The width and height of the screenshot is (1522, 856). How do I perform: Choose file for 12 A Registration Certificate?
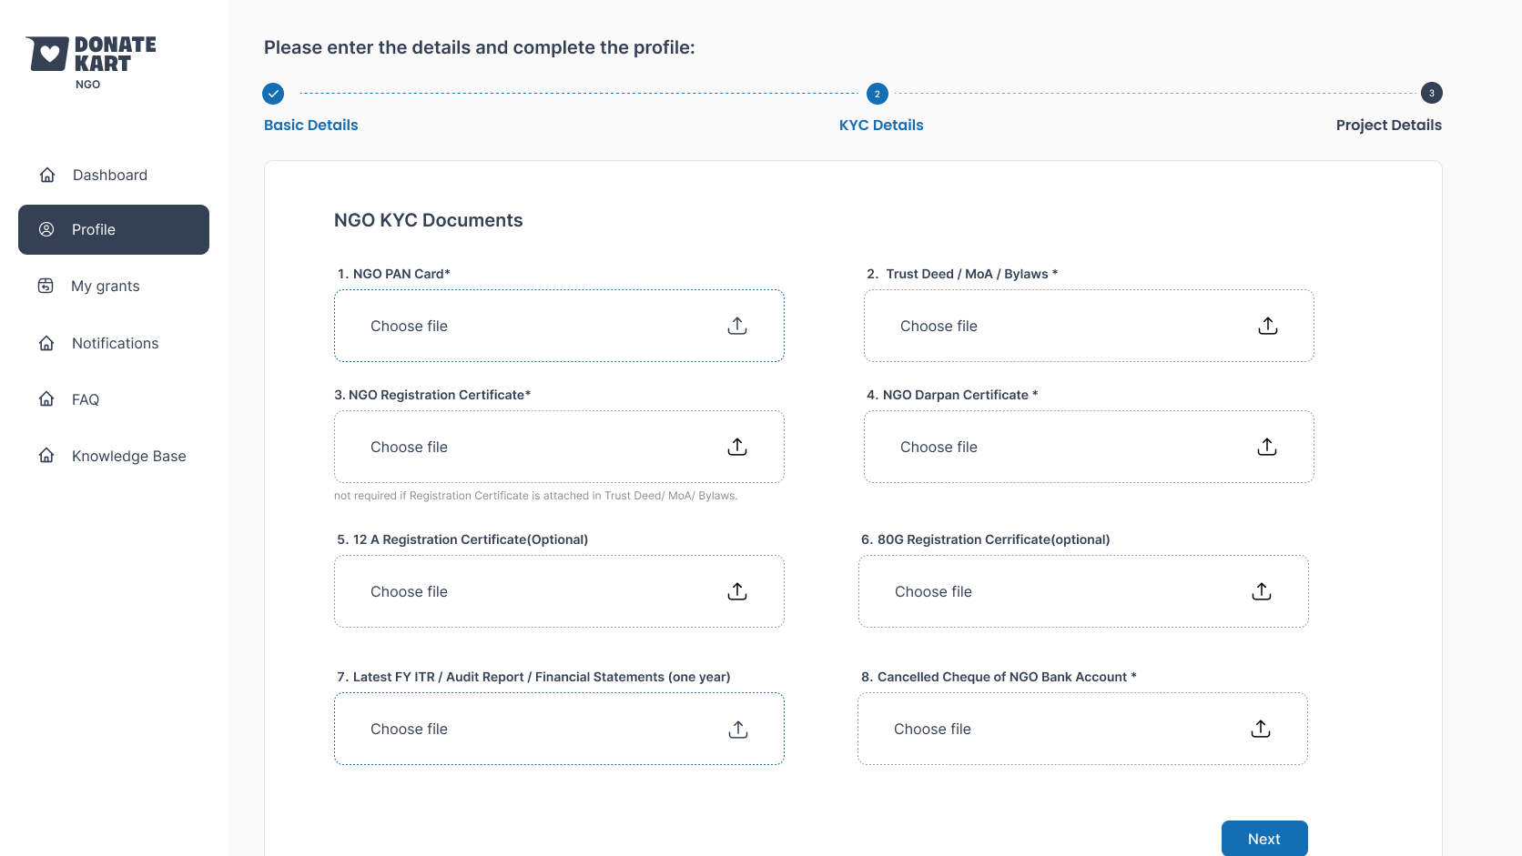[559, 591]
